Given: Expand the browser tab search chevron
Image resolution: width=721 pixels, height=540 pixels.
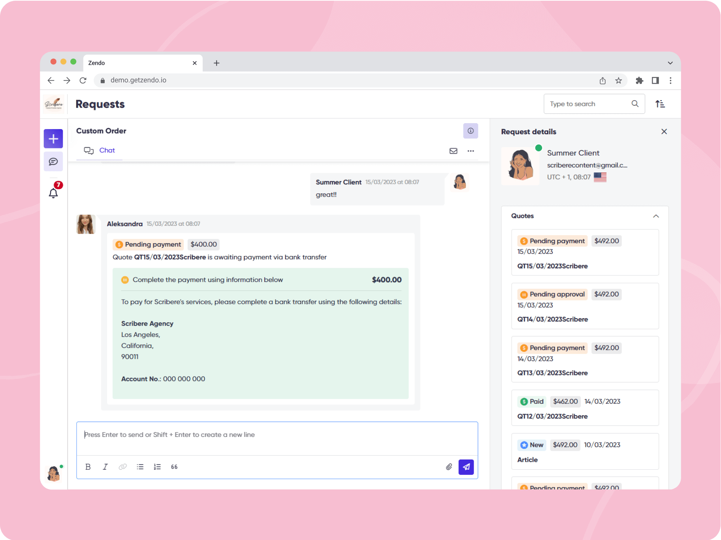Looking at the screenshot, I should click(670, 63).
